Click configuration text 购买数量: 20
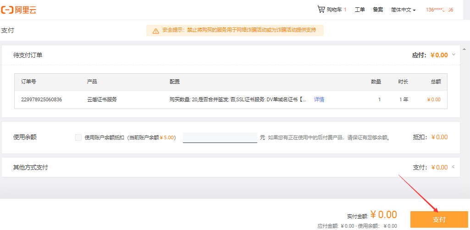The width and height of the screenshot is (470, 230). coord(182,99)
